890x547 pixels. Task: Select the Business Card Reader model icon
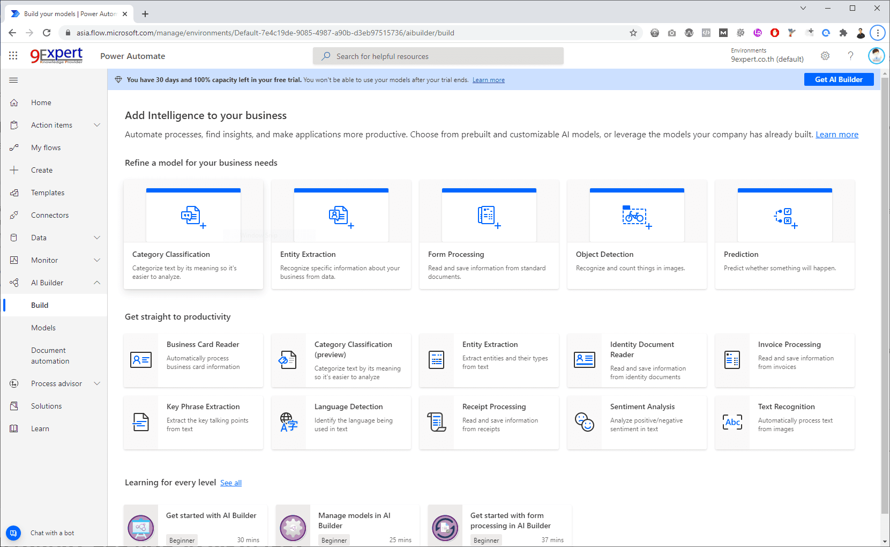[140, 360]
